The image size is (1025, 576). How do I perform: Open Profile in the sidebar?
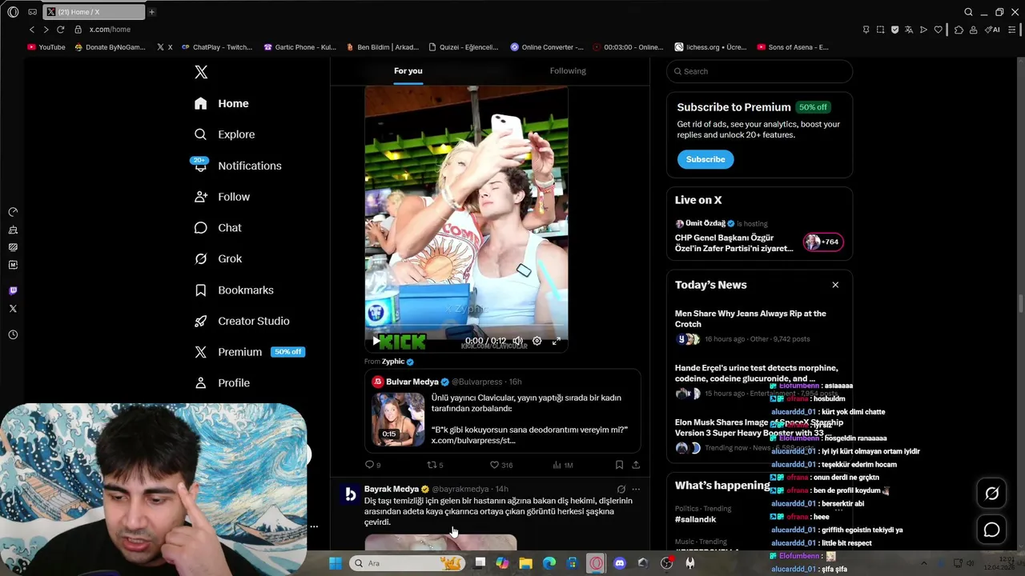[222, 382]
